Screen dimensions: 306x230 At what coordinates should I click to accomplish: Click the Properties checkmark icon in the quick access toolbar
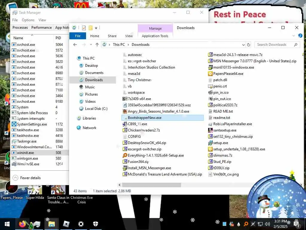tap(84, 28)
